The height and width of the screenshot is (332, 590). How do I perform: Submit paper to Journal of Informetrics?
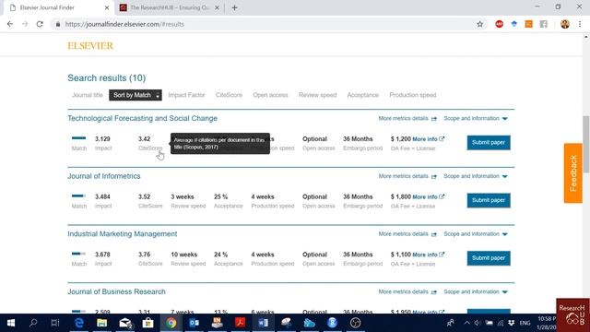tap(489, 200)
